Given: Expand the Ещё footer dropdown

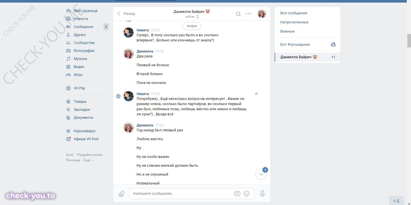Looking at the screenshot, I should [89, 160].
